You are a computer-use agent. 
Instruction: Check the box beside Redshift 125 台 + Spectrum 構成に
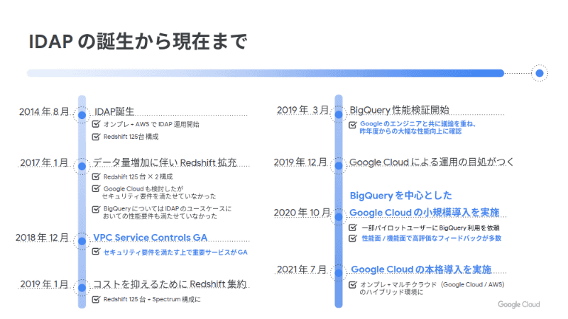[96, 299]
